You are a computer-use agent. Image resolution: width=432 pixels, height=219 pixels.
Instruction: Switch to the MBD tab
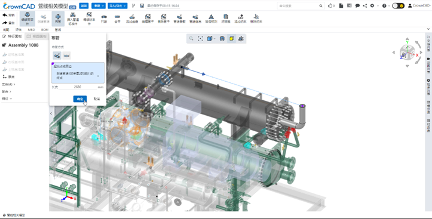click(31, 30)
